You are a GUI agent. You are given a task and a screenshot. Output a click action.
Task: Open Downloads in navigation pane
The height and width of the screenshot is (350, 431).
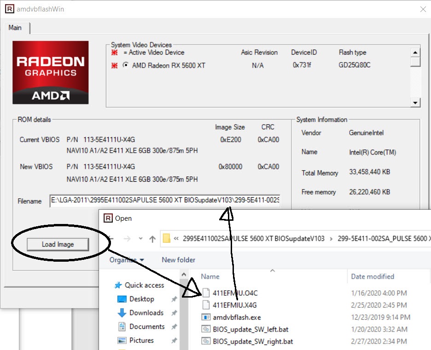coord(146,313)
